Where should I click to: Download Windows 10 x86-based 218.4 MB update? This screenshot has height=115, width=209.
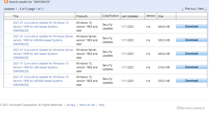[191, 67]
